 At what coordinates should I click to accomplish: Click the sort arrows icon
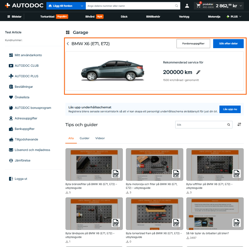[x=239, y=124]
